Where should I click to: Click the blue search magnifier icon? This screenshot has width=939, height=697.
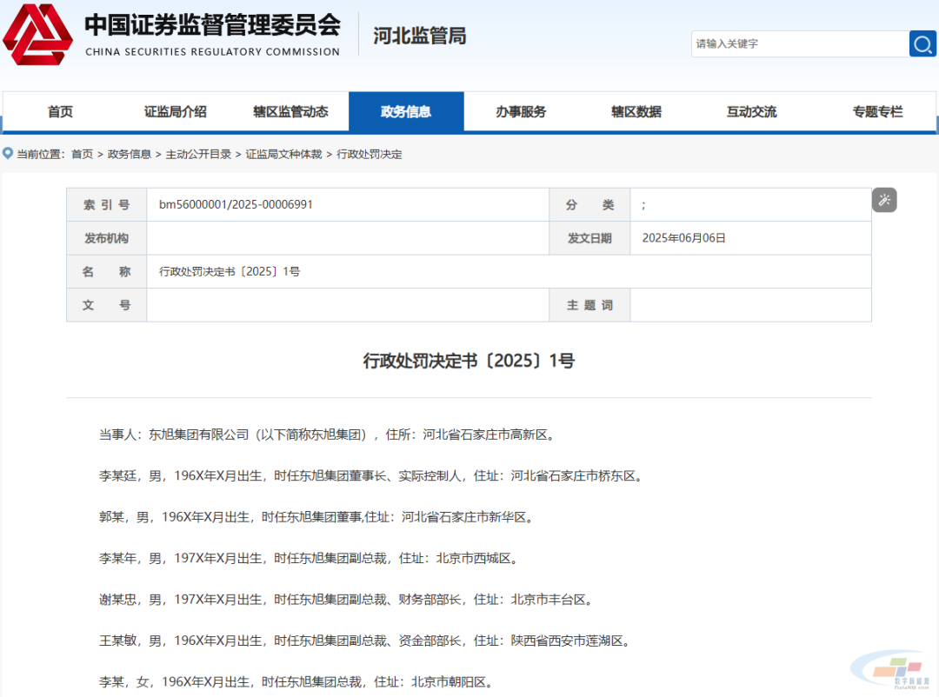(922, 43)
